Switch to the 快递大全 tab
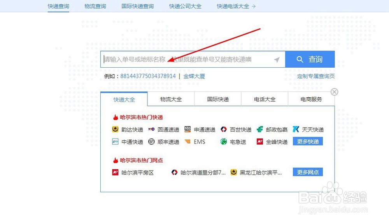The width and height of the screenshot is (389, 223). [124, 99]
